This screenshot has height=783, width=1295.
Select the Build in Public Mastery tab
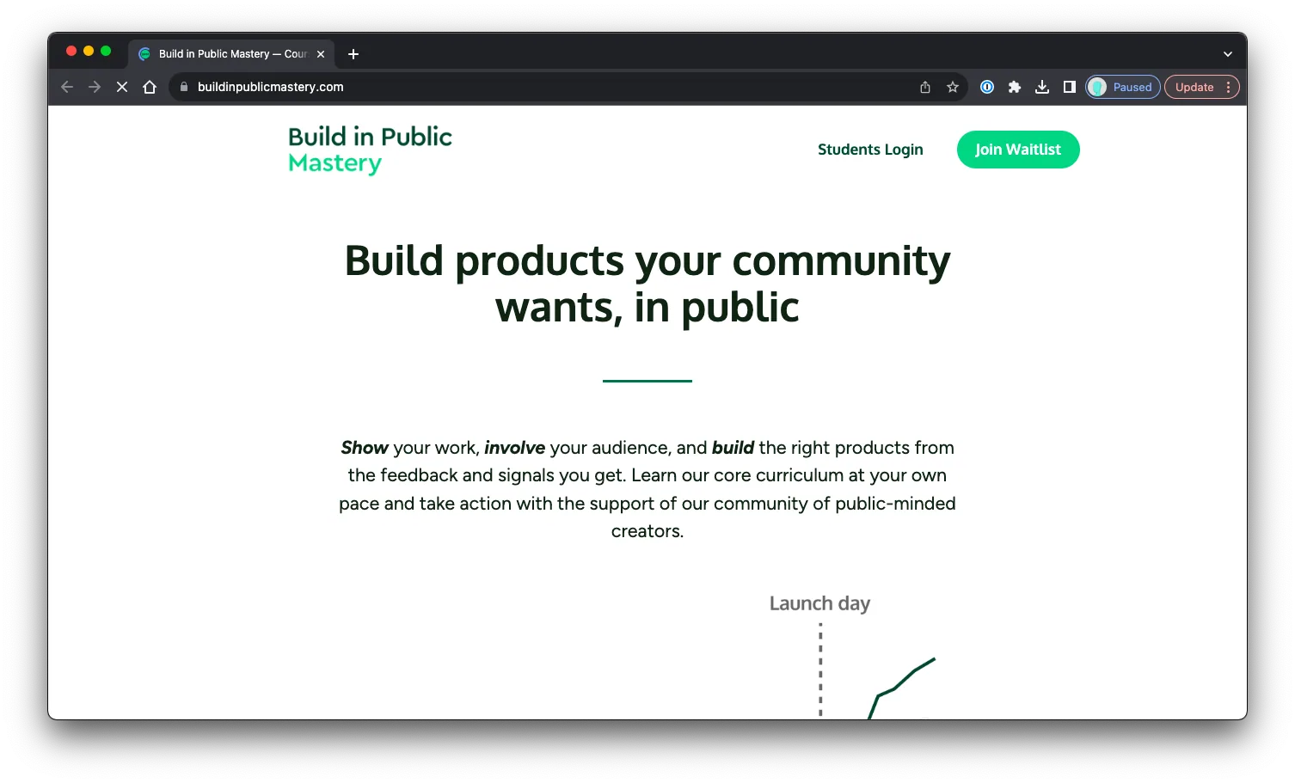[232, 54]
